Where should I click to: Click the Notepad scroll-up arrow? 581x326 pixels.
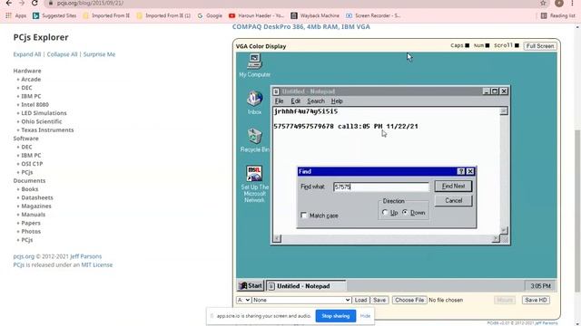pyautogui.click(x=503, y=110)
